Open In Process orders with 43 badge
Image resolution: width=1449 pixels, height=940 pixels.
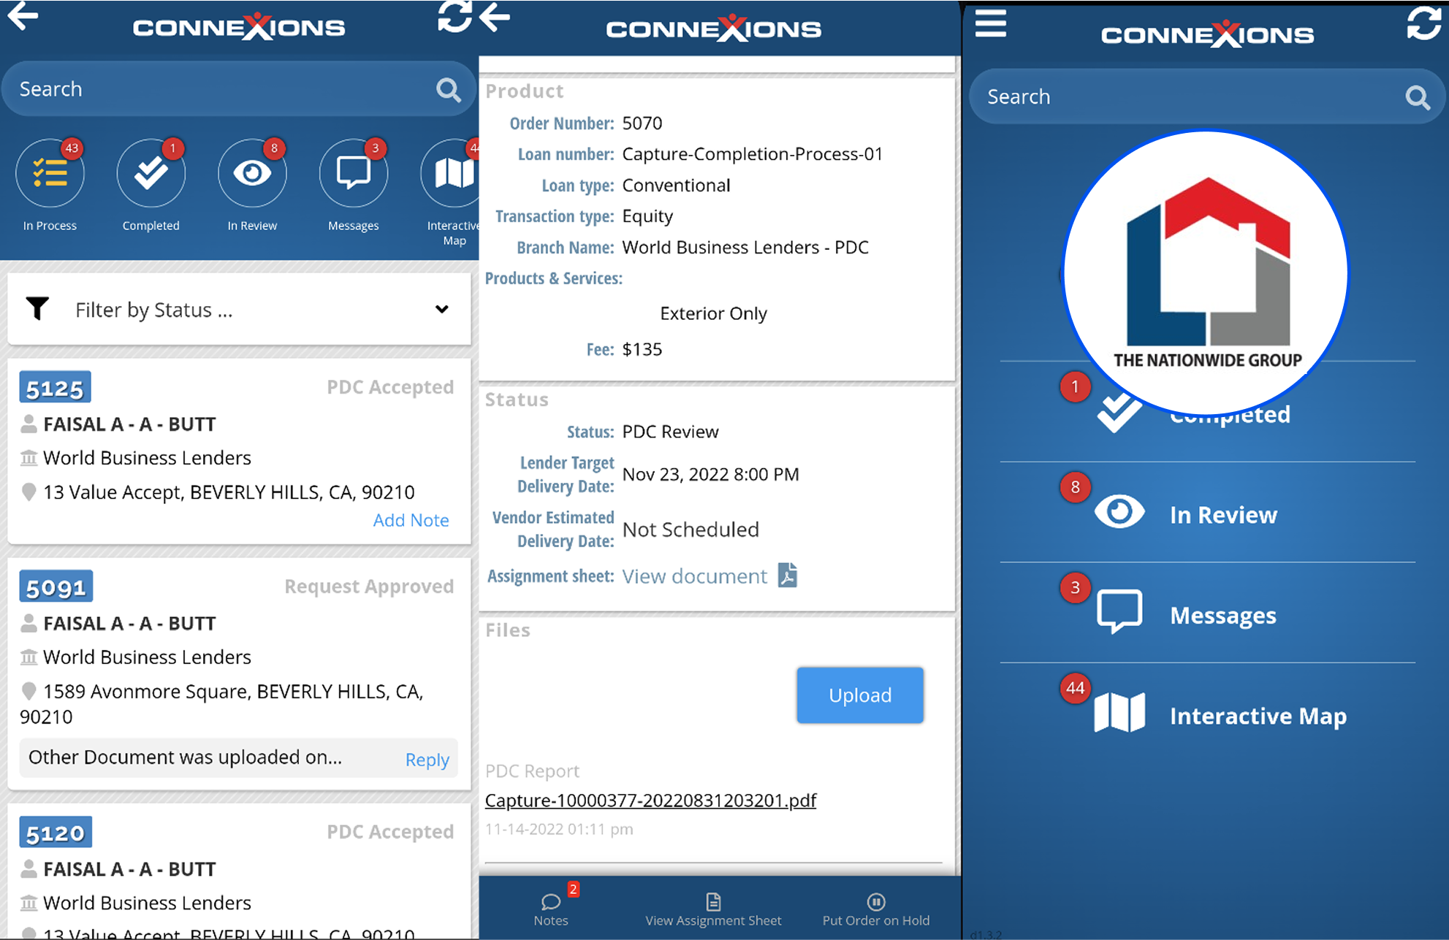coord(50,174)
